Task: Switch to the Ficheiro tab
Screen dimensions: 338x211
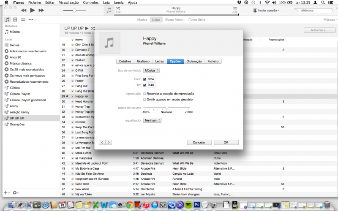Action: pyautogui.click(x=213, y=61)
